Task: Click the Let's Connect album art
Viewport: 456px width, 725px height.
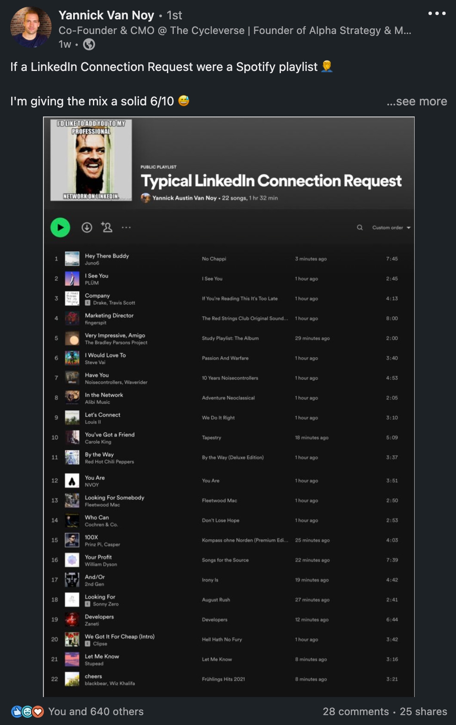Action: point(72,418)
